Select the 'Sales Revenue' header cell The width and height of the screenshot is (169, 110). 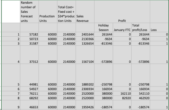click(85, 12)
